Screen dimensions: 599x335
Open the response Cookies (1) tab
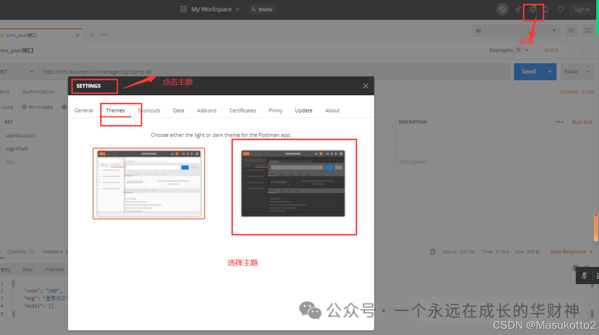click(21, 251)
